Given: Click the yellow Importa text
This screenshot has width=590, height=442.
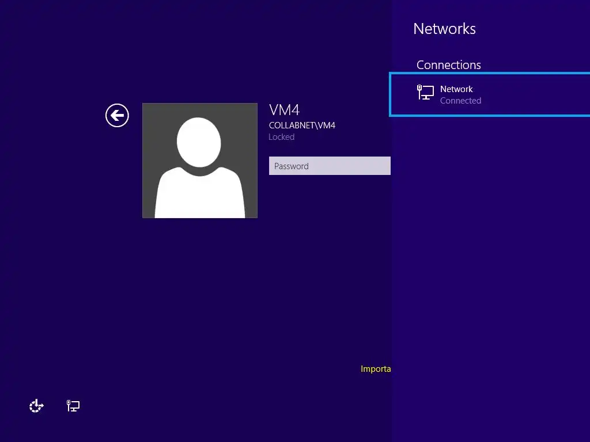Looking at the screenshot, I should [376, 369].
